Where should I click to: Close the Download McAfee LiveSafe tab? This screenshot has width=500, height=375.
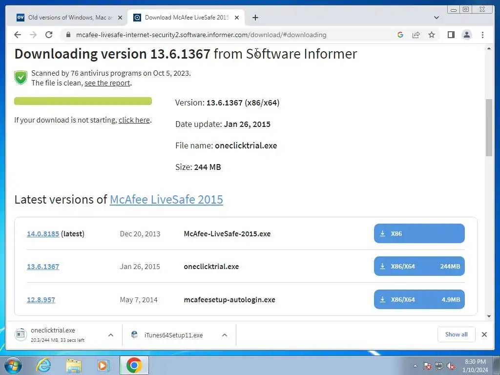(x=237, y=18)
